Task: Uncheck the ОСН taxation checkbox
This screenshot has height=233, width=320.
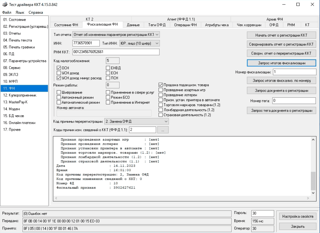Action: (59, 68)
